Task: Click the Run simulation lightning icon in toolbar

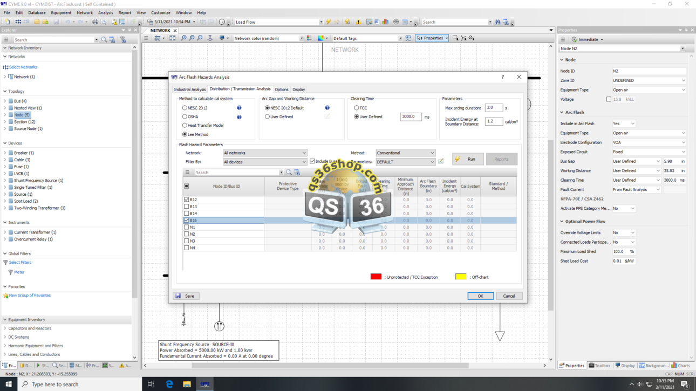Action: [328, 22]
